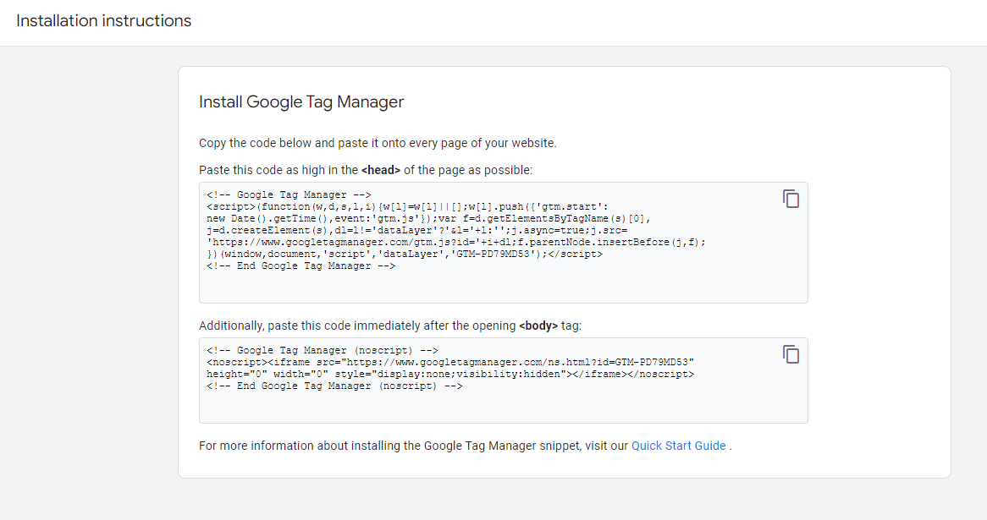
Task: Copy the body noscript snippet
Action: (791, 354)
